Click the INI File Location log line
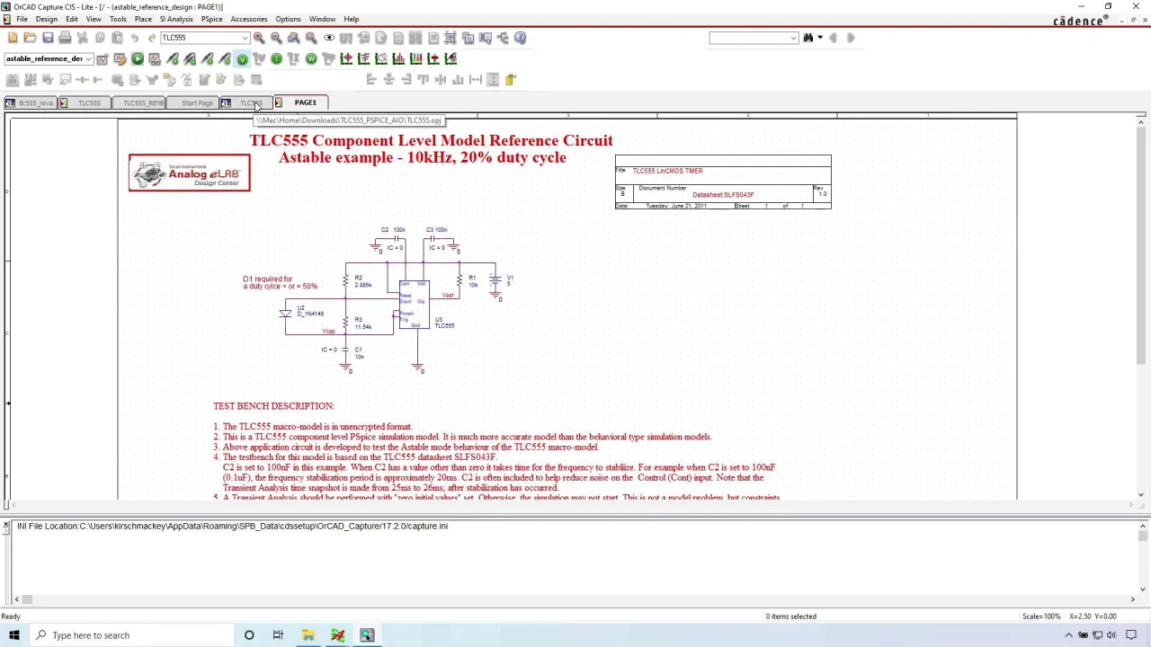Screen dimensions: 1151x647 pyautogui.click(x=232, y=526)
